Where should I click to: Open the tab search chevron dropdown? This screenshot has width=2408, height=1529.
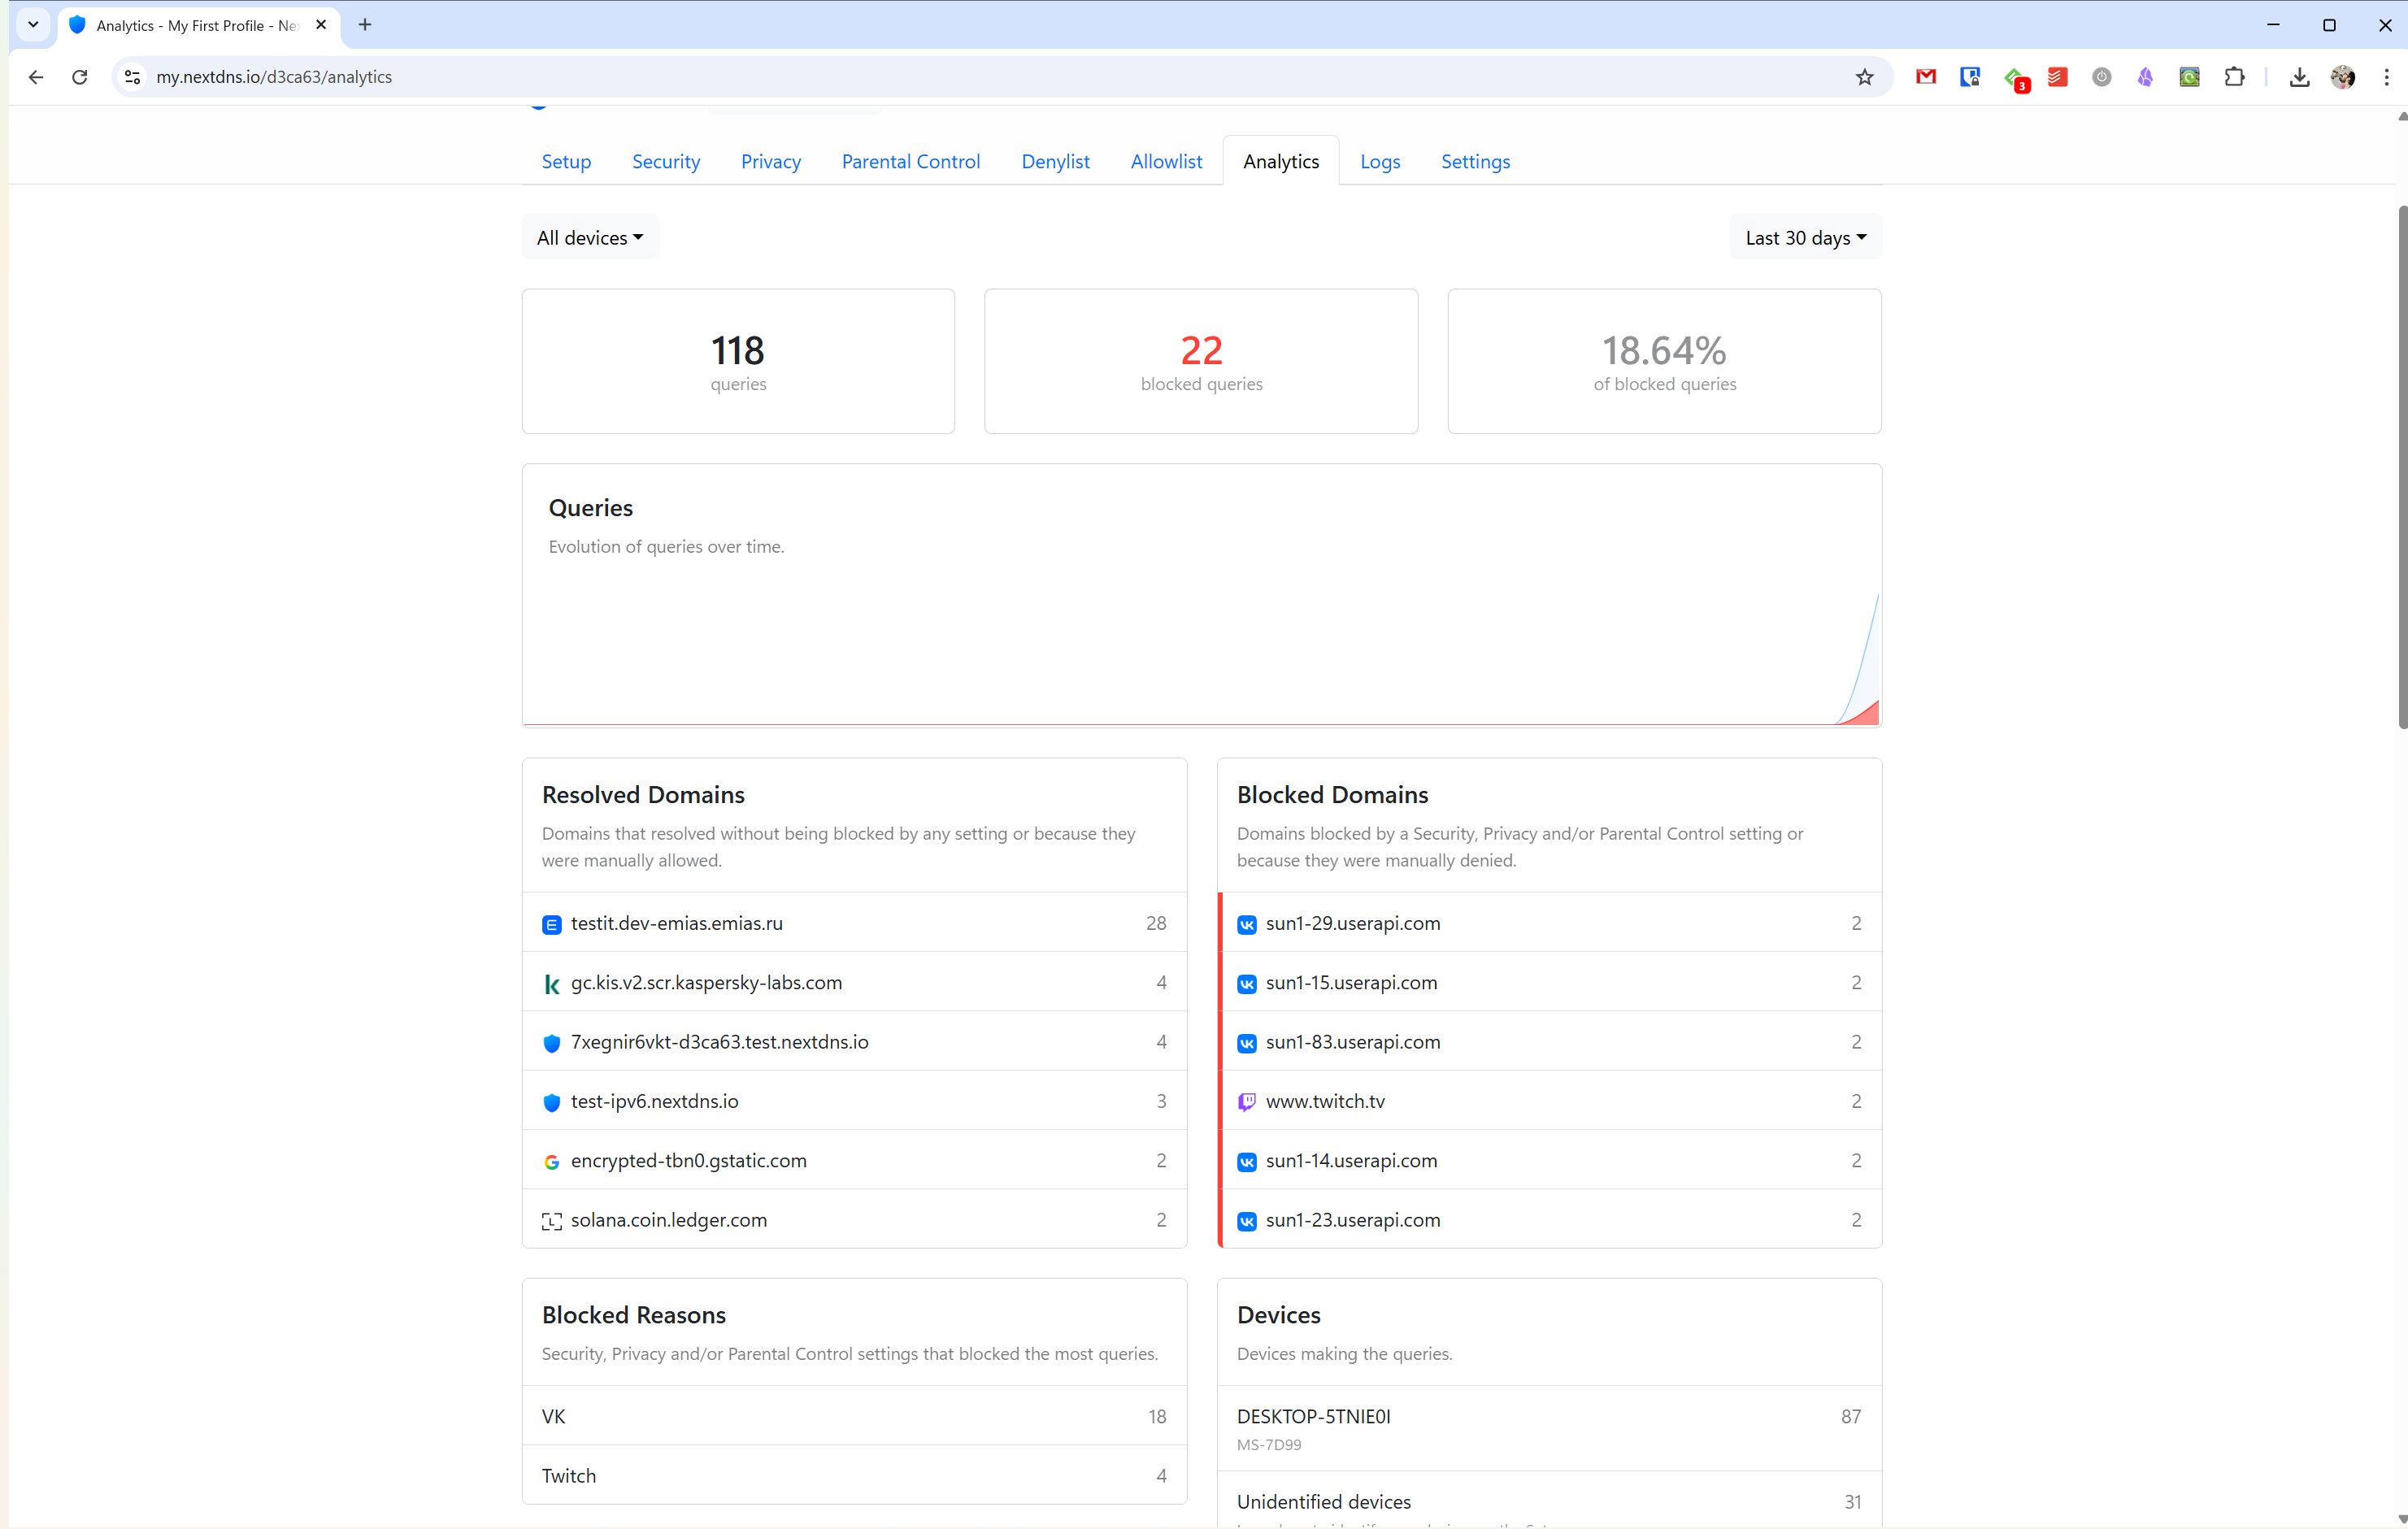pos(33,25)
